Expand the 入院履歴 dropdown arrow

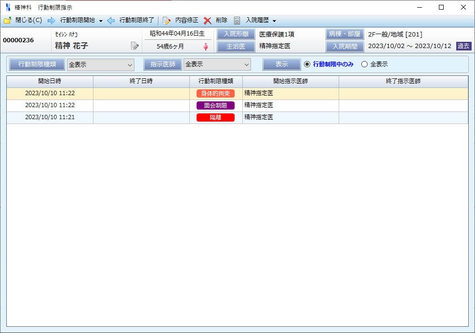tap(274, 21)
